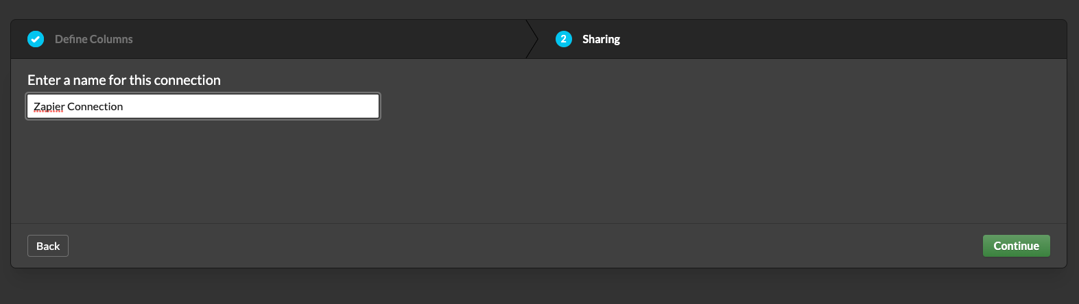Screen dimensions: 1079x304
Task: Click the chevron divider between wizard steps
Action: point(532,39)
